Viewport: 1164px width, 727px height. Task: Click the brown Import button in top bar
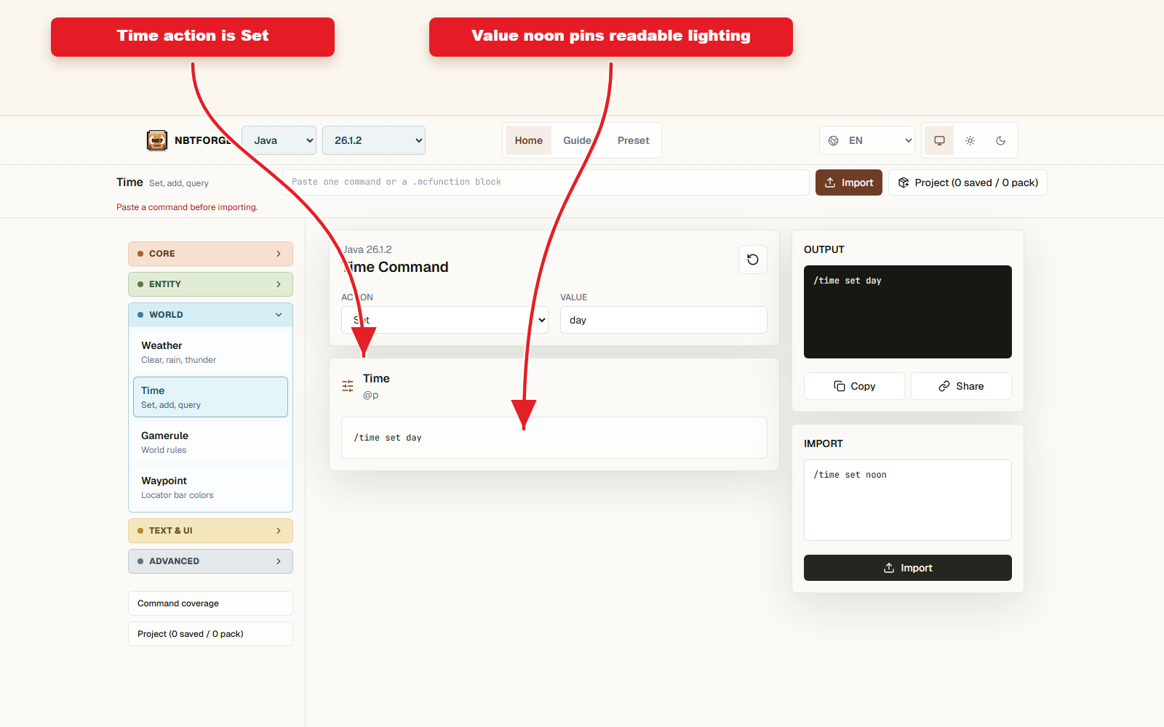[849, 182]
